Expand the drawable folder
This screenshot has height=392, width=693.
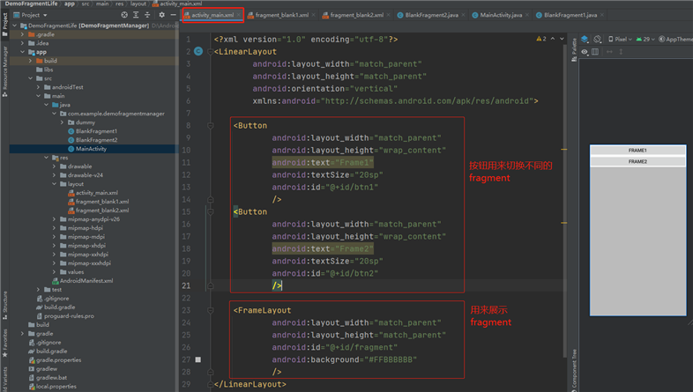tap(54, 166)
